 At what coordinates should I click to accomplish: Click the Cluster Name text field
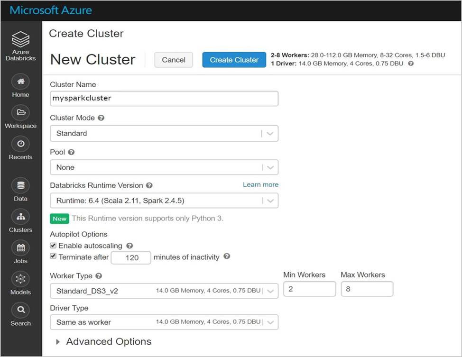point(164,98)
